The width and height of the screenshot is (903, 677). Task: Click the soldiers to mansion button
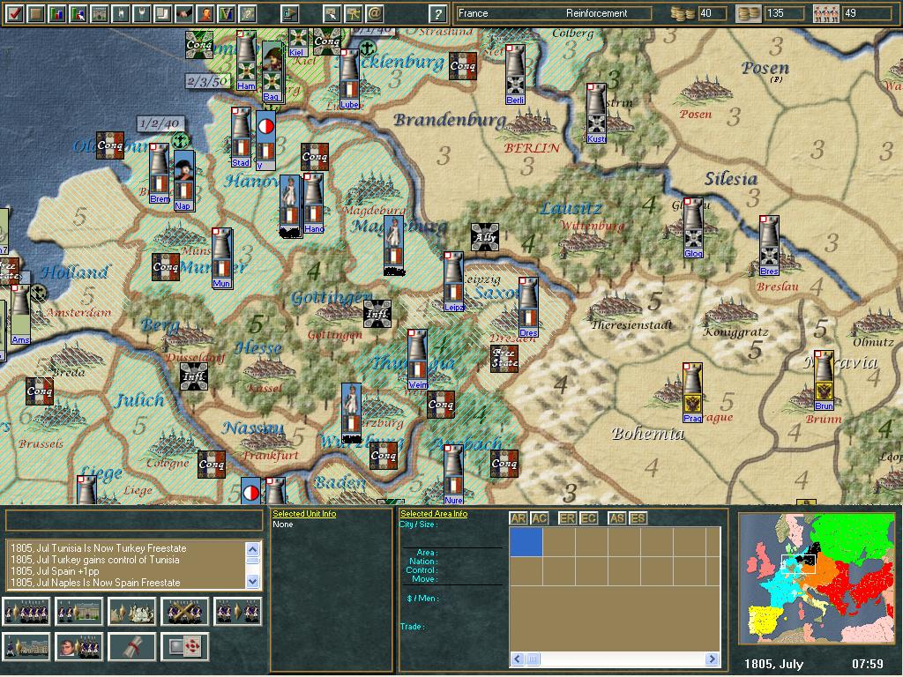point(78,612)
